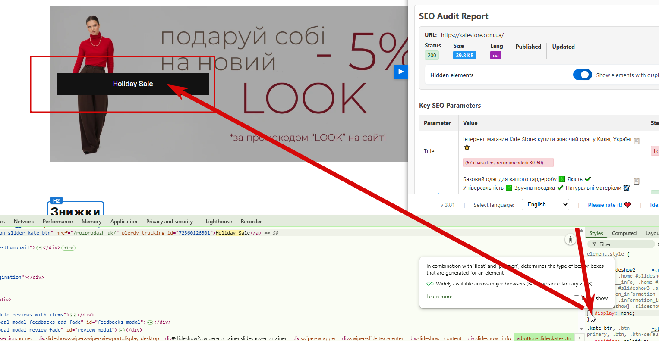Click the Styles Filter input field
The image size is (659, 341).
[x=621, y=244]
